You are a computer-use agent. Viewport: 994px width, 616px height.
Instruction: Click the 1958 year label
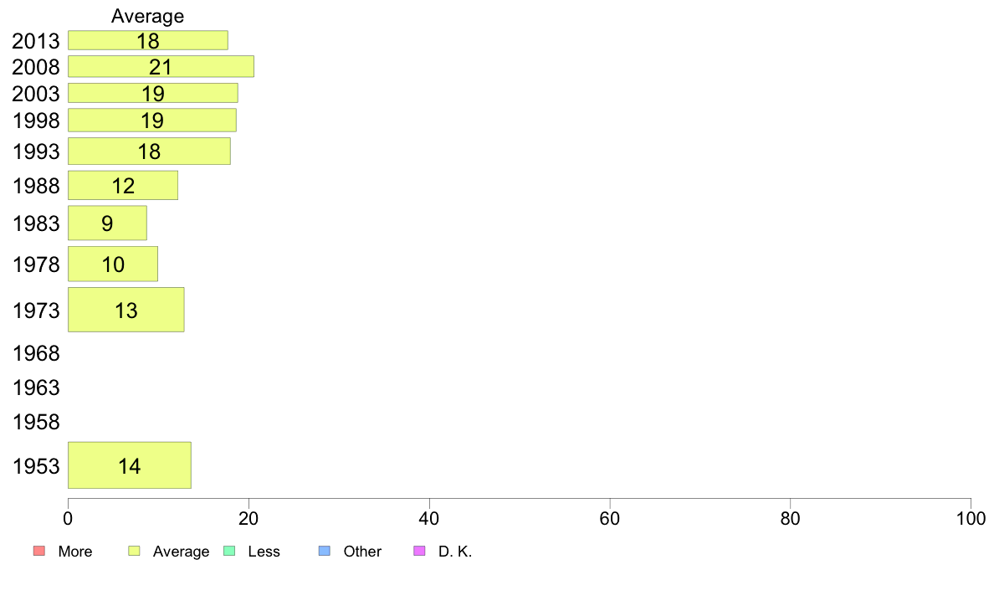click(36, 422)
